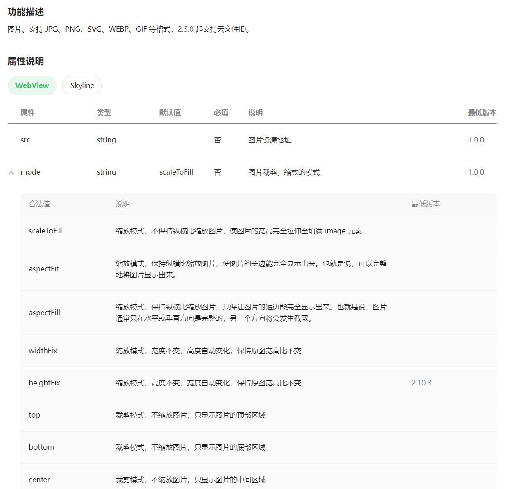Click the center crop mode description
Viewport: 513px width, 489px height.
pyautogui.click(x=191, y=480)
